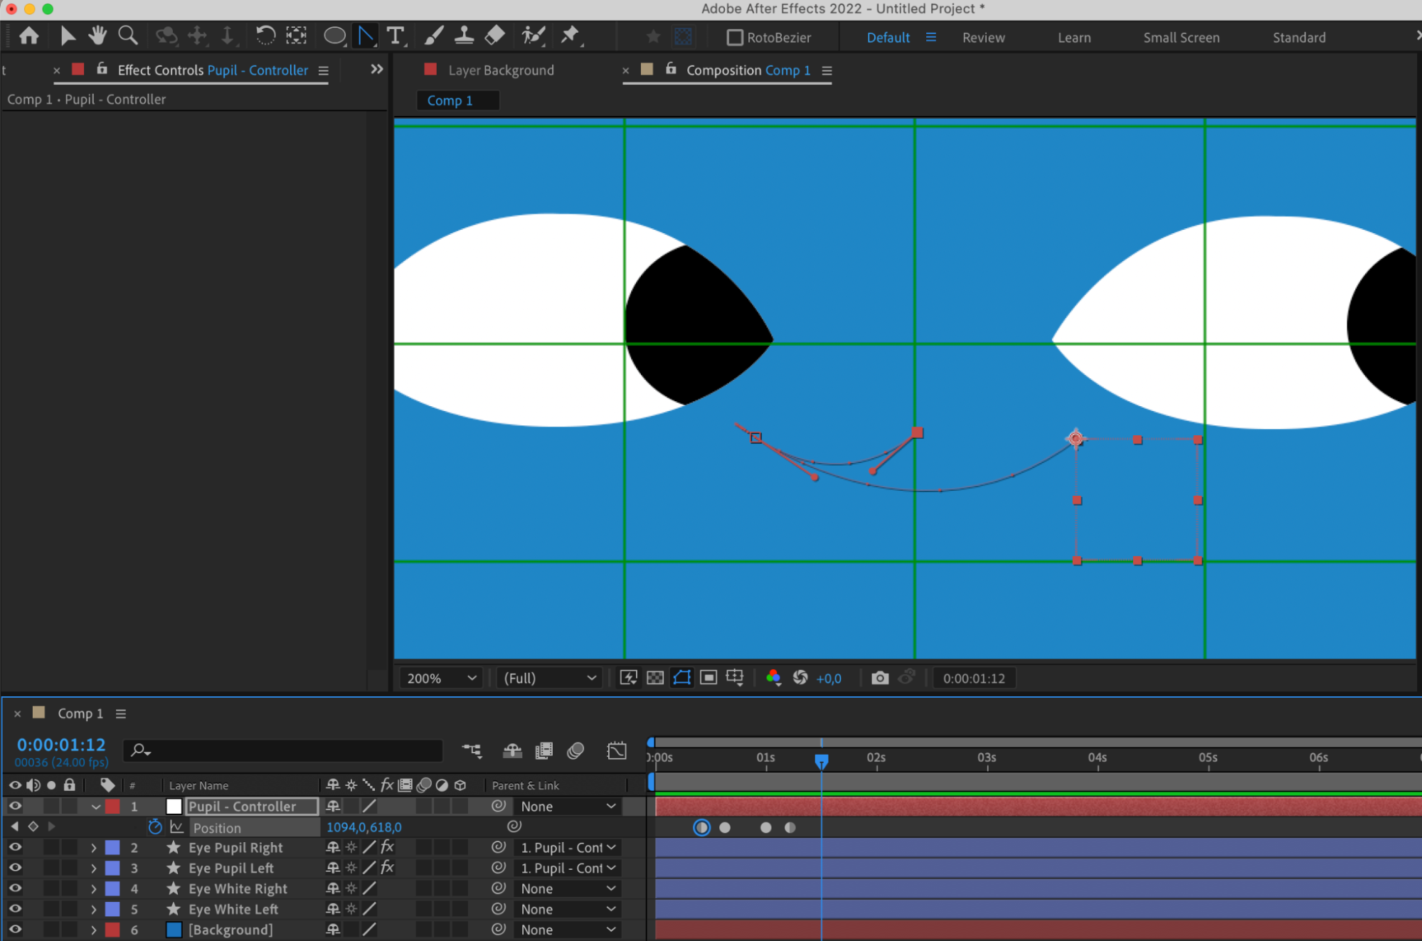Toggle the shy layers master switch
Viewport: 1422px width, 941px height.
point(512,750)
